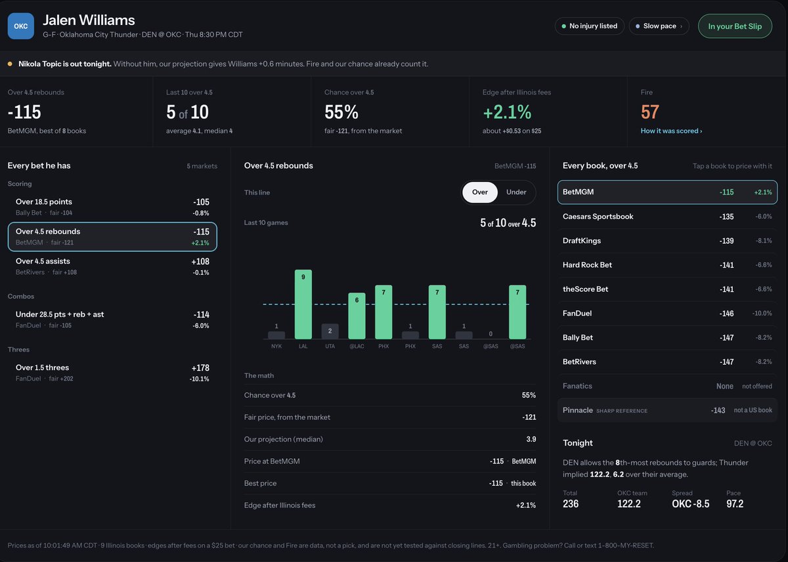788x562 pixels.
Task: Select the Over 1.5 threes market
Action: point(112,373)
